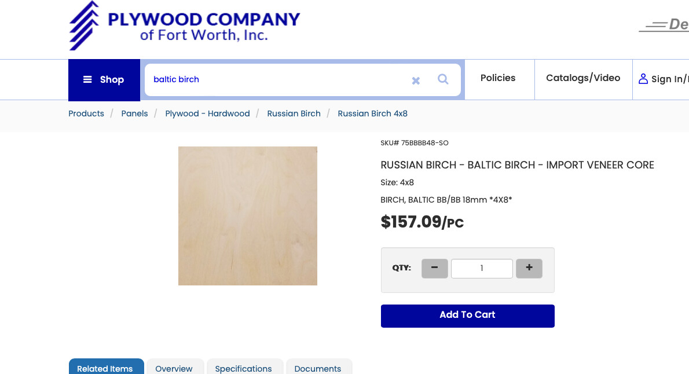Clear the search field with X icon
Image resolution: width=689 pixels, height=374 pixels.
[416, 80]
